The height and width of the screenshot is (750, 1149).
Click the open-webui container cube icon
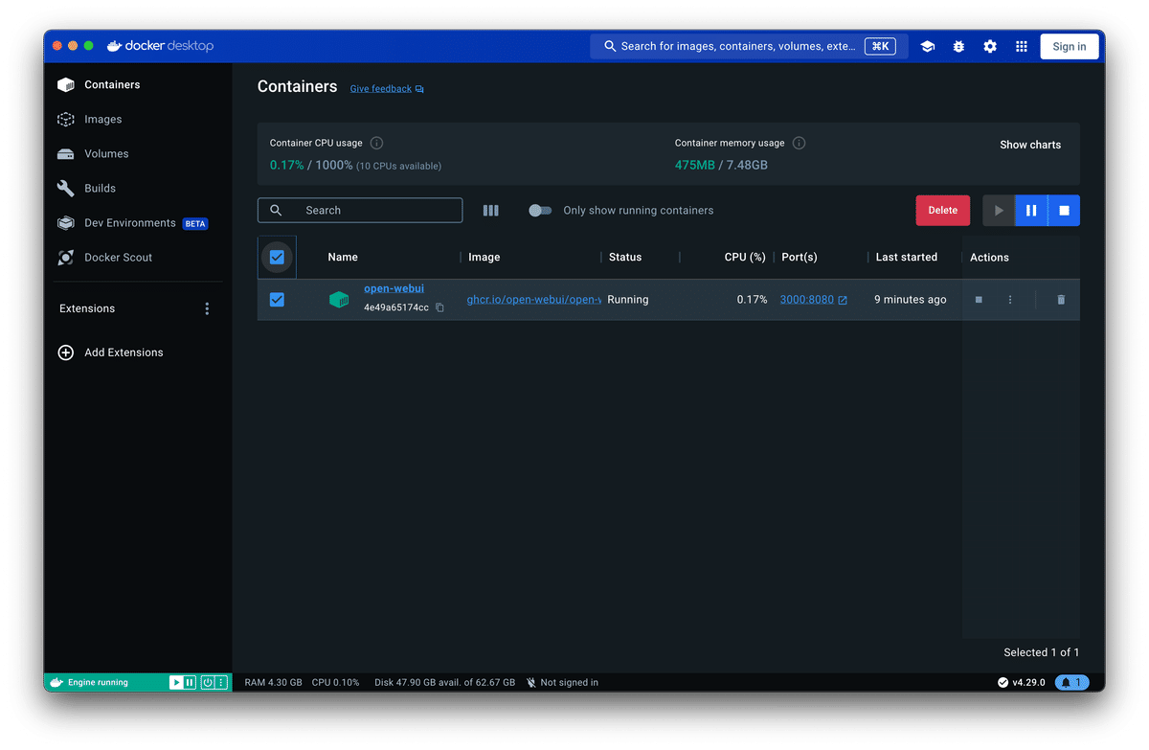339,300
